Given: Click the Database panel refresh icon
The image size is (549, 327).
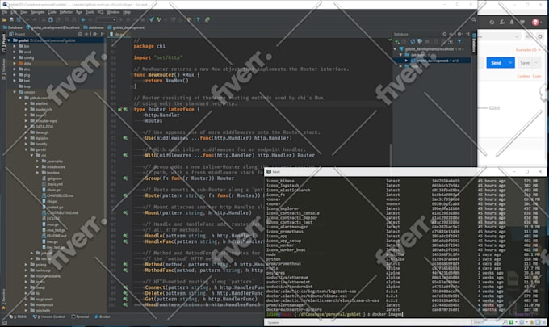Looking at the screenshot, I should 413,42.
